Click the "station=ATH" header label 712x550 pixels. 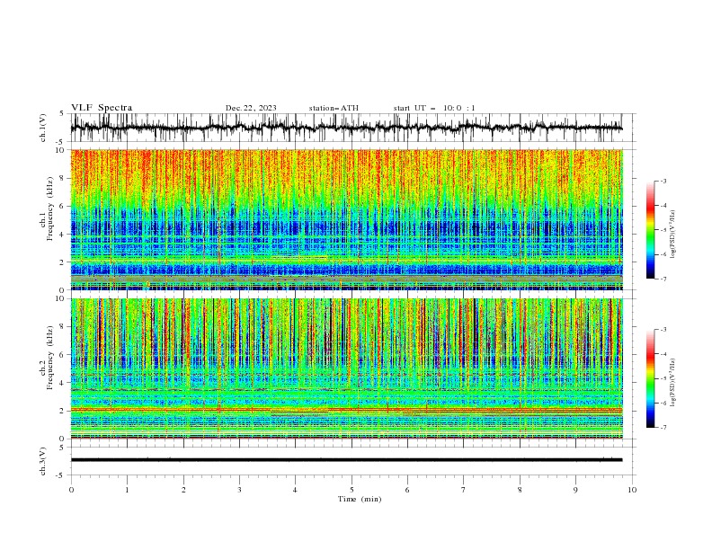pos(334,108)
